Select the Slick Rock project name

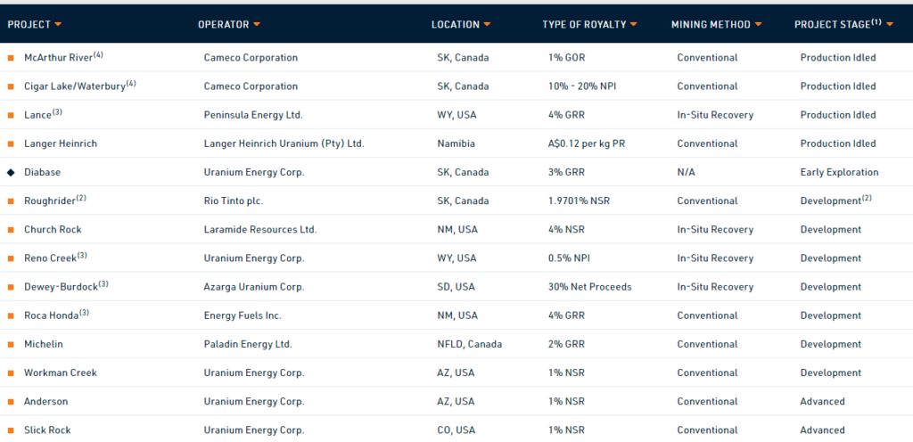coord(47,430)
